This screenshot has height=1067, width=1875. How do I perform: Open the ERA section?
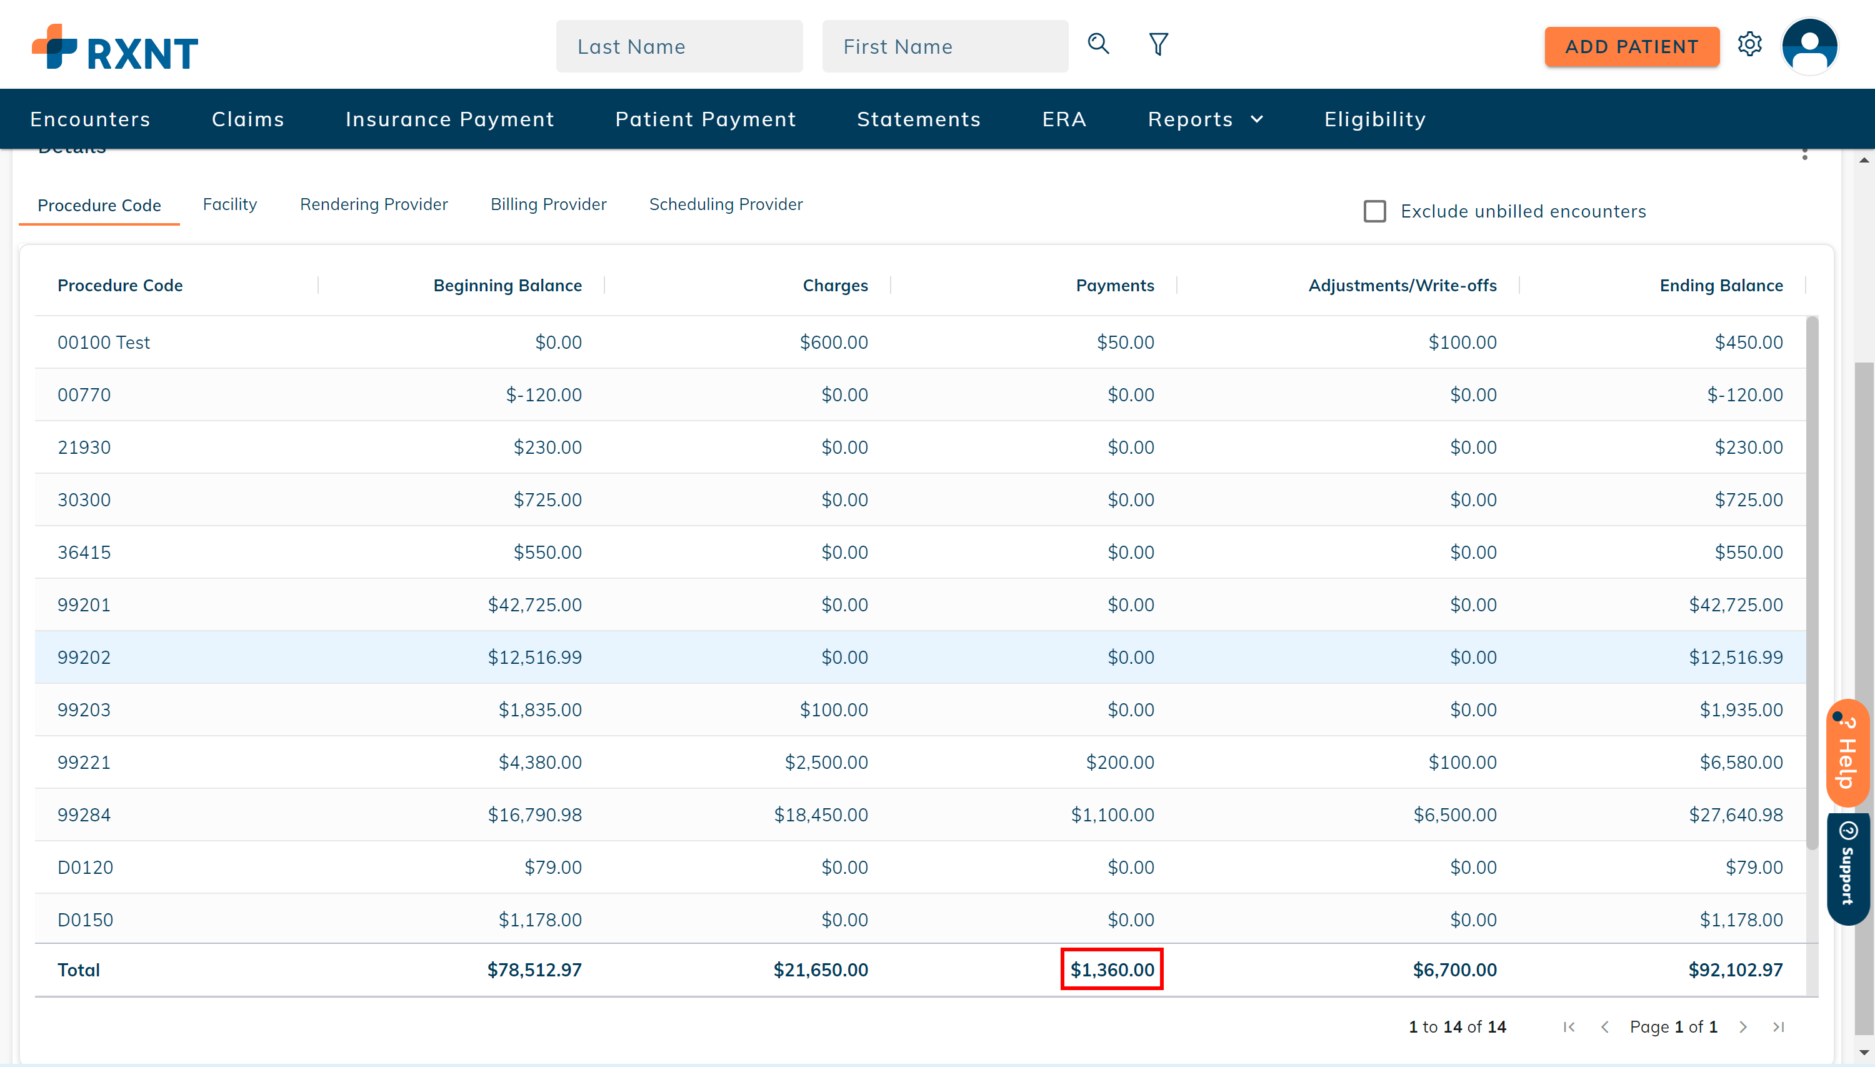pos(1064,119)
